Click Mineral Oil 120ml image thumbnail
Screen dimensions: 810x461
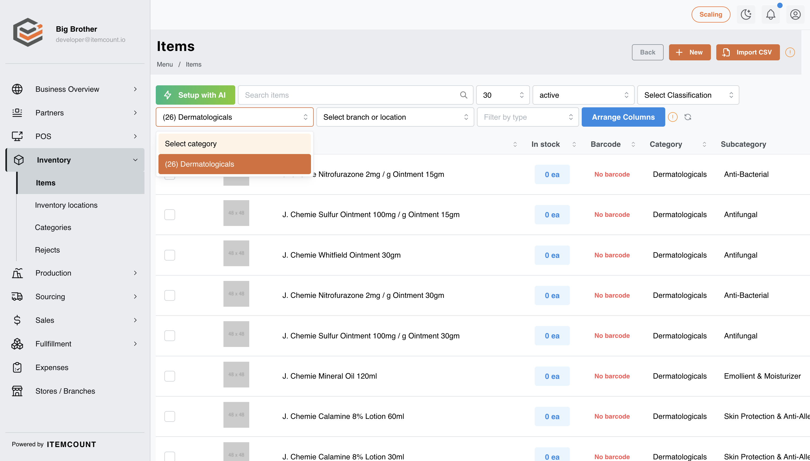pos(236,375)
